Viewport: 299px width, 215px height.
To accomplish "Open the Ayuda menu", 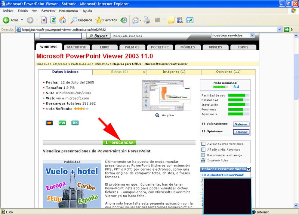I will coord(87,11).
